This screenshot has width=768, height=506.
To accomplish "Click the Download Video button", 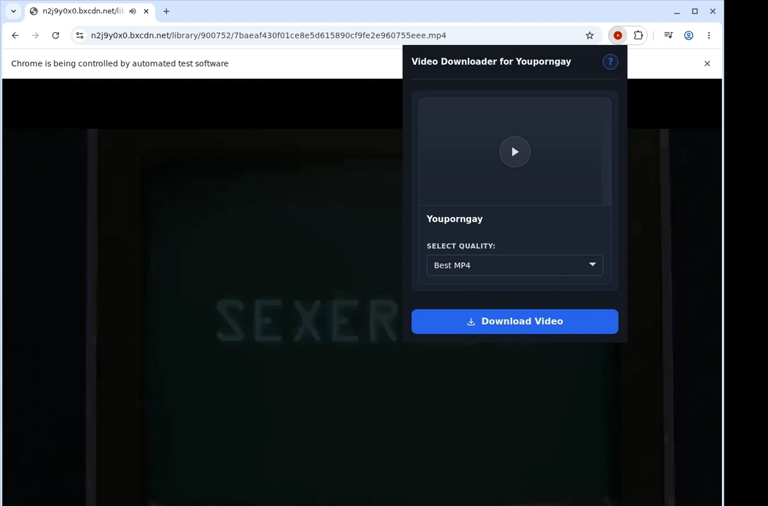I will point(515,322).
